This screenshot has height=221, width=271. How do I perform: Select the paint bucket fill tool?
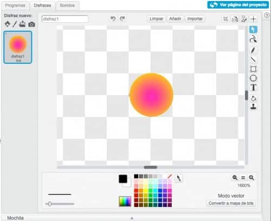click(253, 98)
